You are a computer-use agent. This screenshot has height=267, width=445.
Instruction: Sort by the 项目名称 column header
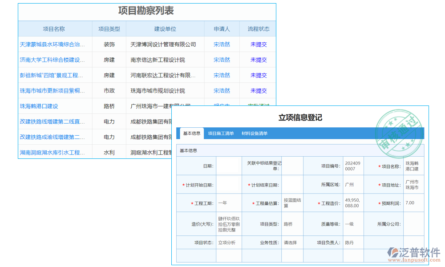(x=54, y=28)
